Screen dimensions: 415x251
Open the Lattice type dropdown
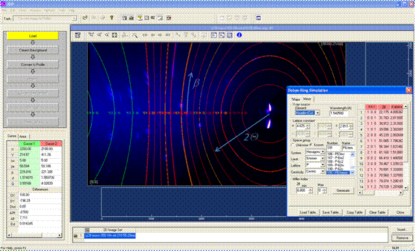[x=323, y=165]
